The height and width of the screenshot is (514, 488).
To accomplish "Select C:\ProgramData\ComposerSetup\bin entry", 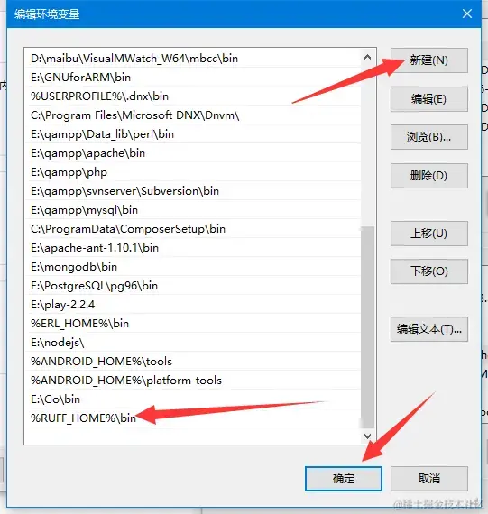I will [x=193, y=229].
